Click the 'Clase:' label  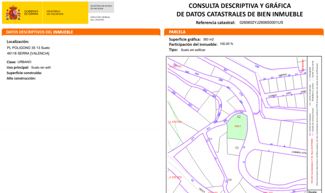(11, 62)
